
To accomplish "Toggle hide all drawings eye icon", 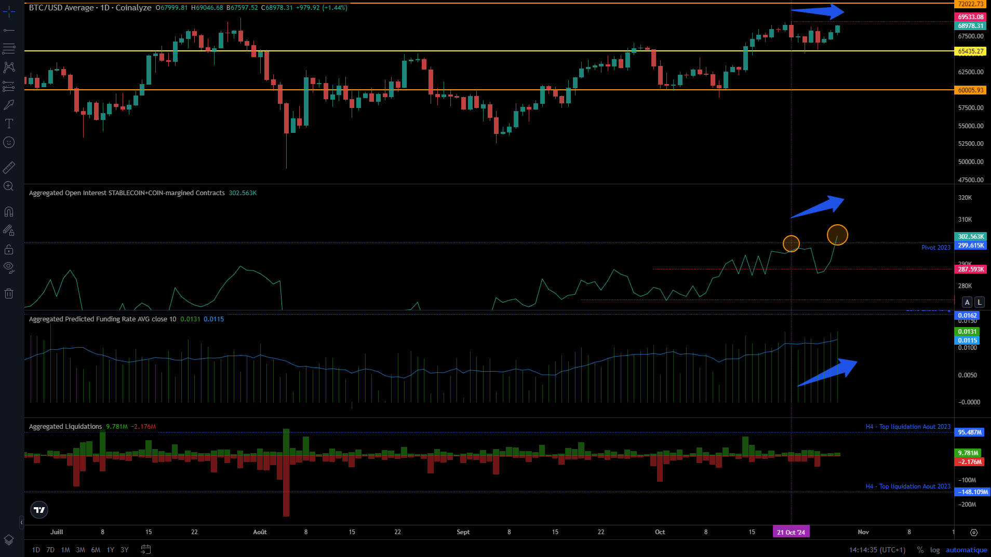I will [9, 267].
